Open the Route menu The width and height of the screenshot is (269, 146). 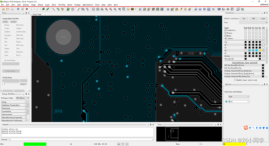click(70, 5)
